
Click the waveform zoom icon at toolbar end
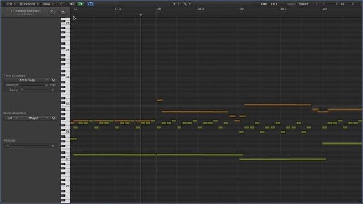coord(353,4)
